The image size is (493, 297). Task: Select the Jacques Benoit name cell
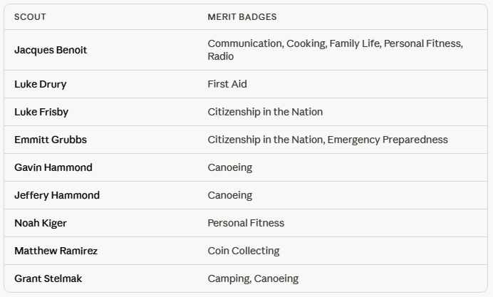point(51,50)
